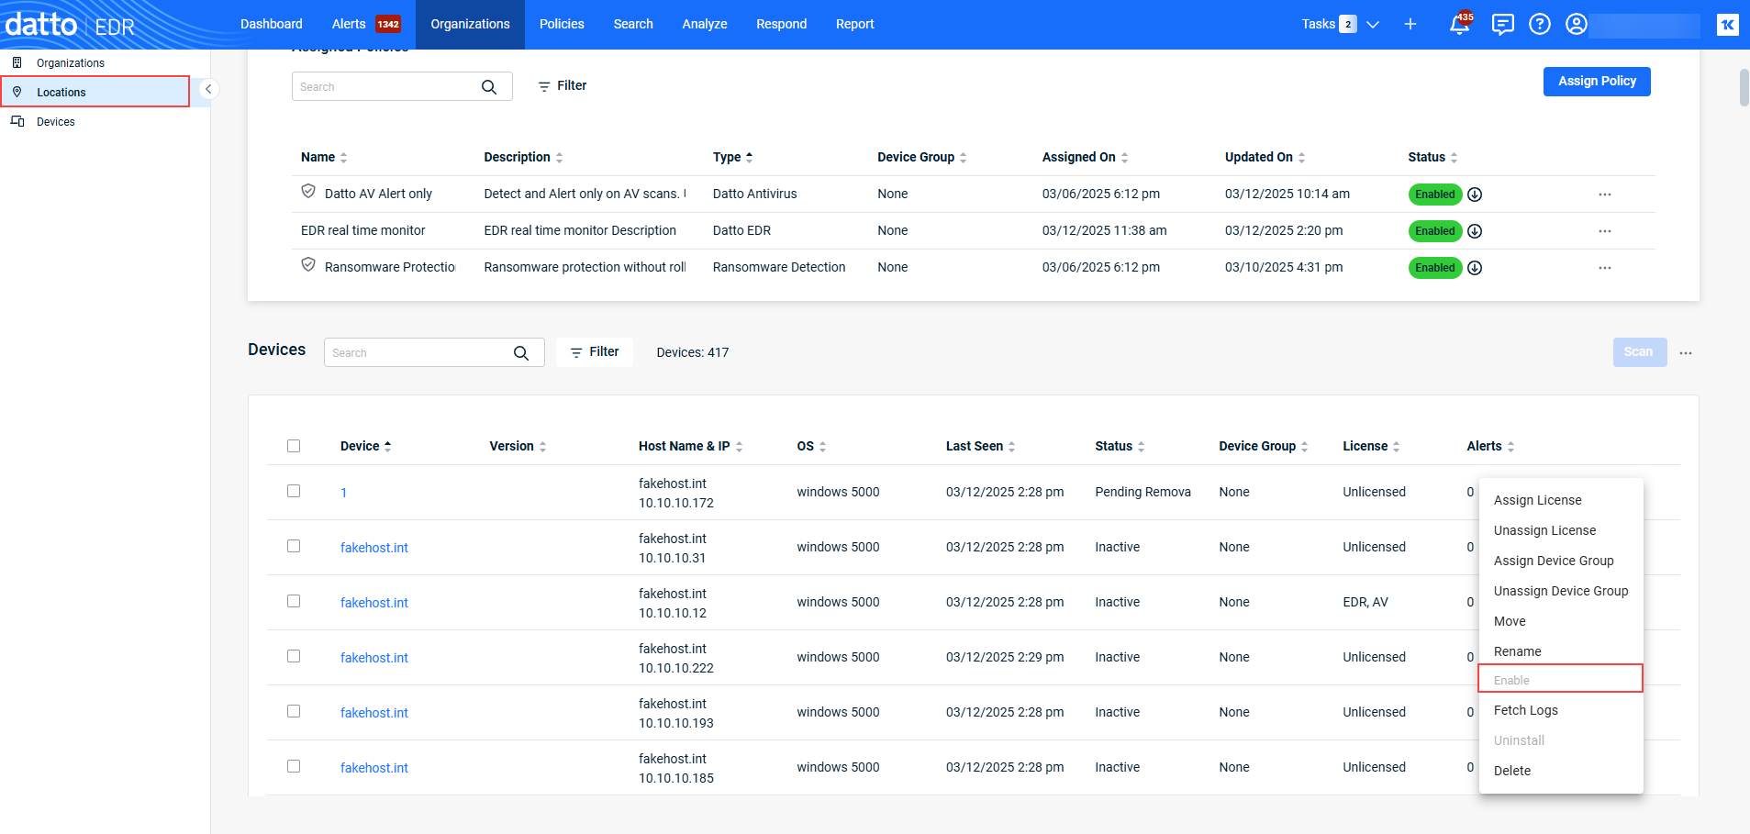Select Unassign Device Group from context menu
1750x834 pixels.
tap(1561, 591)
